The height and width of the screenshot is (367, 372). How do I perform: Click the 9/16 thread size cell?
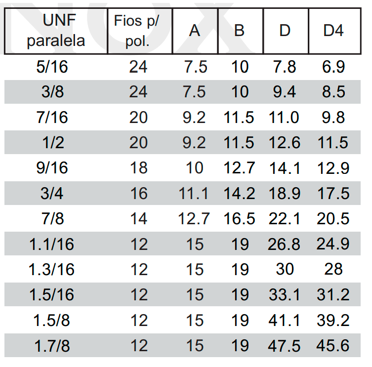pyautogui.click(x=52, y=168)
